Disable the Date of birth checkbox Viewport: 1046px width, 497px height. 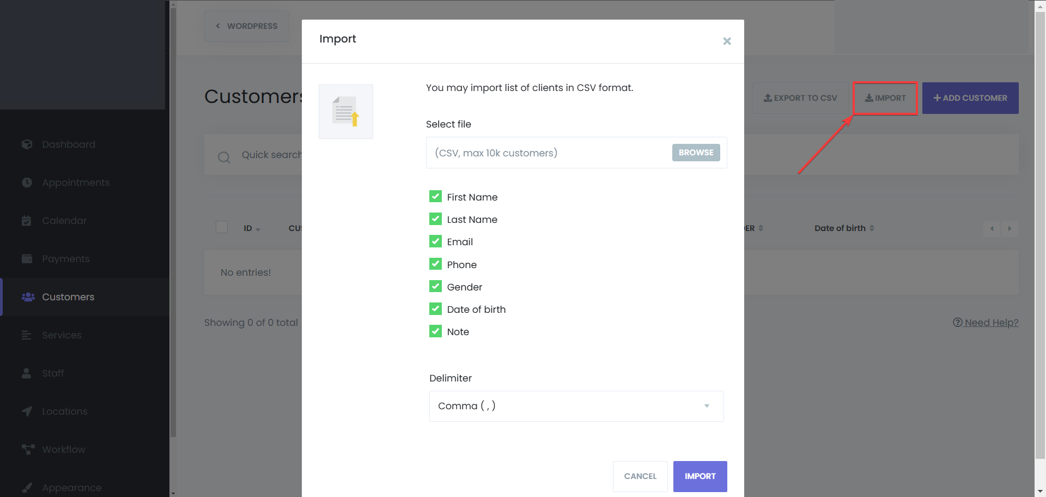coord(435,308)
